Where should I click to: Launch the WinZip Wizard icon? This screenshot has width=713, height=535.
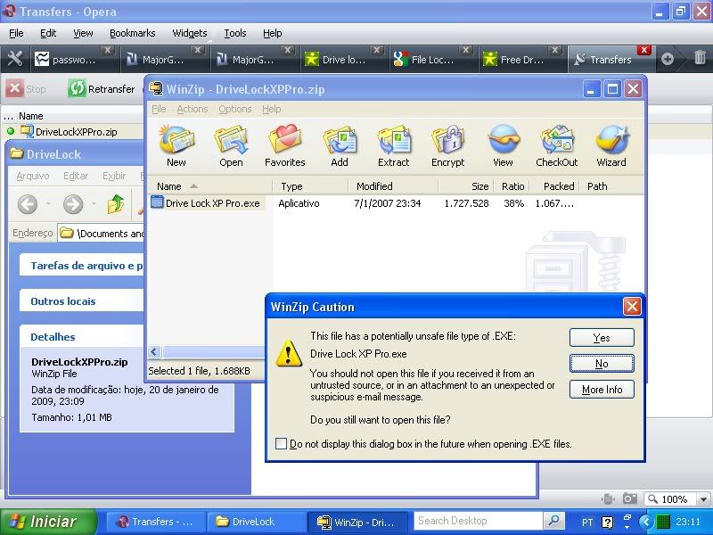pyautogui.click(x=611, y=146)
